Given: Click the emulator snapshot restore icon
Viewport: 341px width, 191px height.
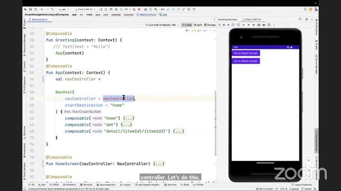Looking at the screenshot, I should point(269,25).
